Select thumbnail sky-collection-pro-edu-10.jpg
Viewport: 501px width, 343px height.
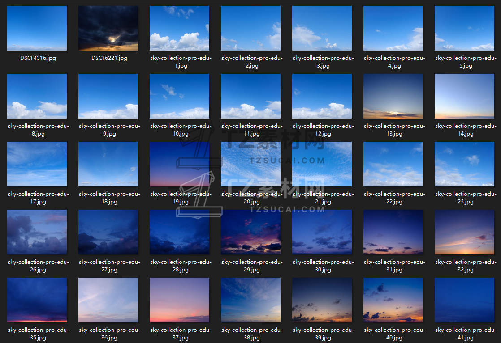click(x=180, y=96)
